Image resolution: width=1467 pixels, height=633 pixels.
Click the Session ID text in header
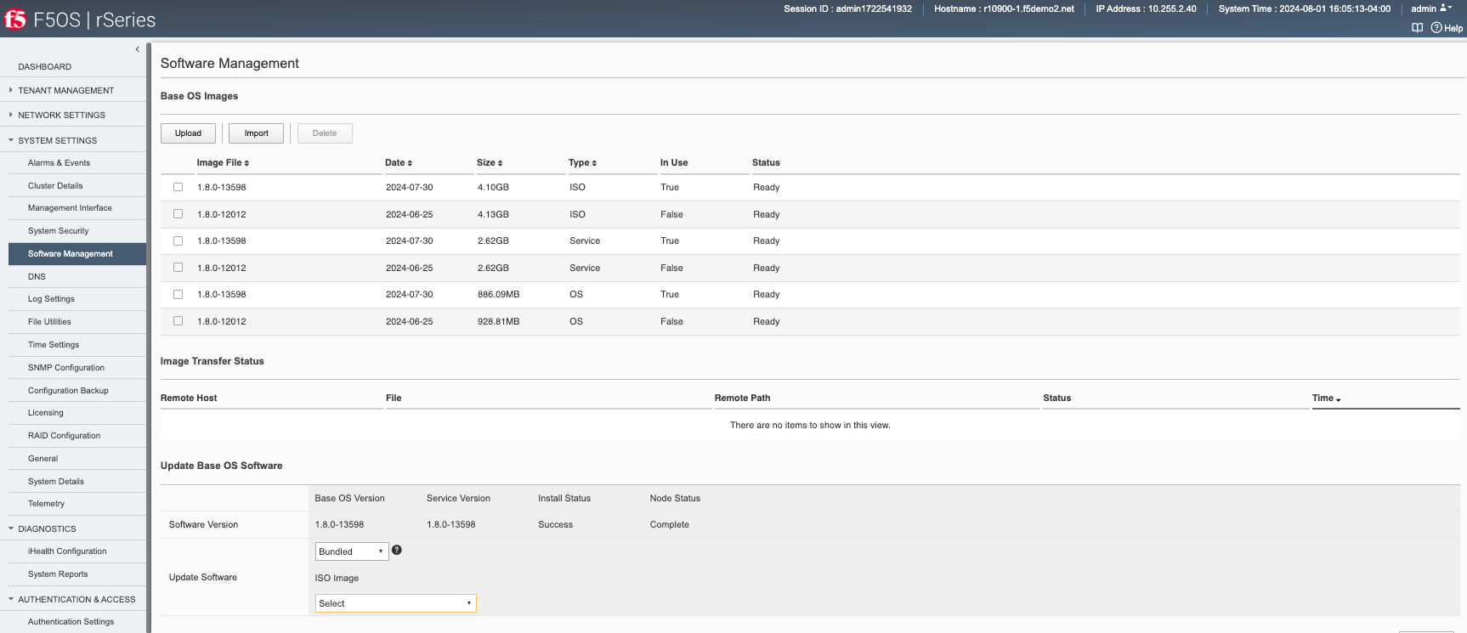pyautogui.click(x=847, y=8)
